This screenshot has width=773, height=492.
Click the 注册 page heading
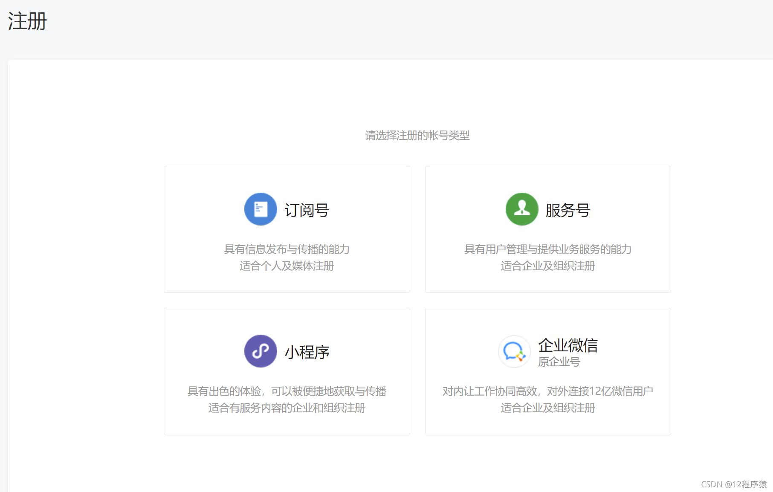click(x=27, y=21)
